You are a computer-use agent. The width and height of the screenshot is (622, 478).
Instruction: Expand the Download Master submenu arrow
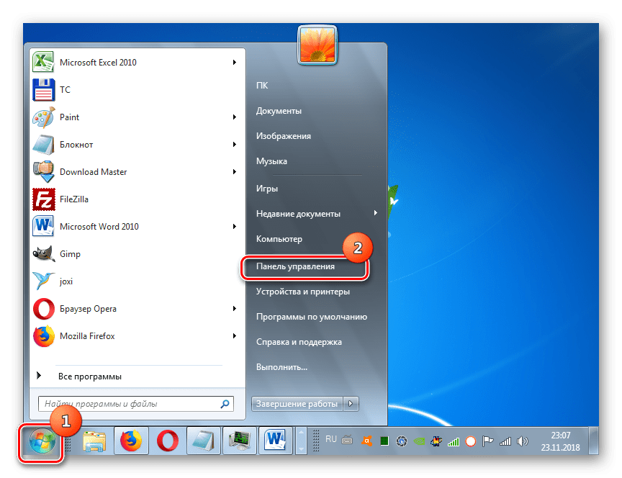click(x=235, y=172)
